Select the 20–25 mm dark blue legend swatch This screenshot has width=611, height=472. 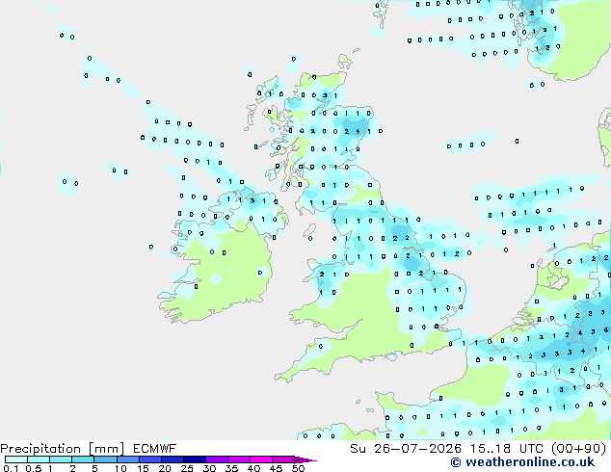tap(172, 459)
